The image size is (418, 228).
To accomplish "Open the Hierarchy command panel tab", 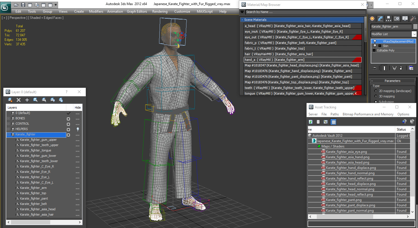I will click(x=389, y=19).
